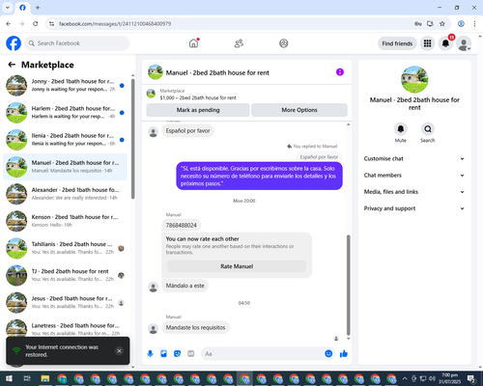Click Rate Manuel button
The height and width of the screenshot is (386, 483).
click(x=237, y=266)
